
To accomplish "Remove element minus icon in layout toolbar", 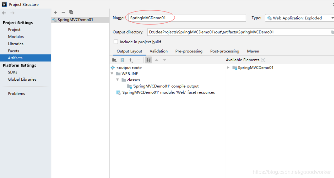I will tap(138, 60).
